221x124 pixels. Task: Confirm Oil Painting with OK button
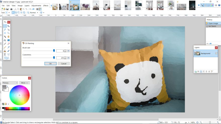point(50,64)
